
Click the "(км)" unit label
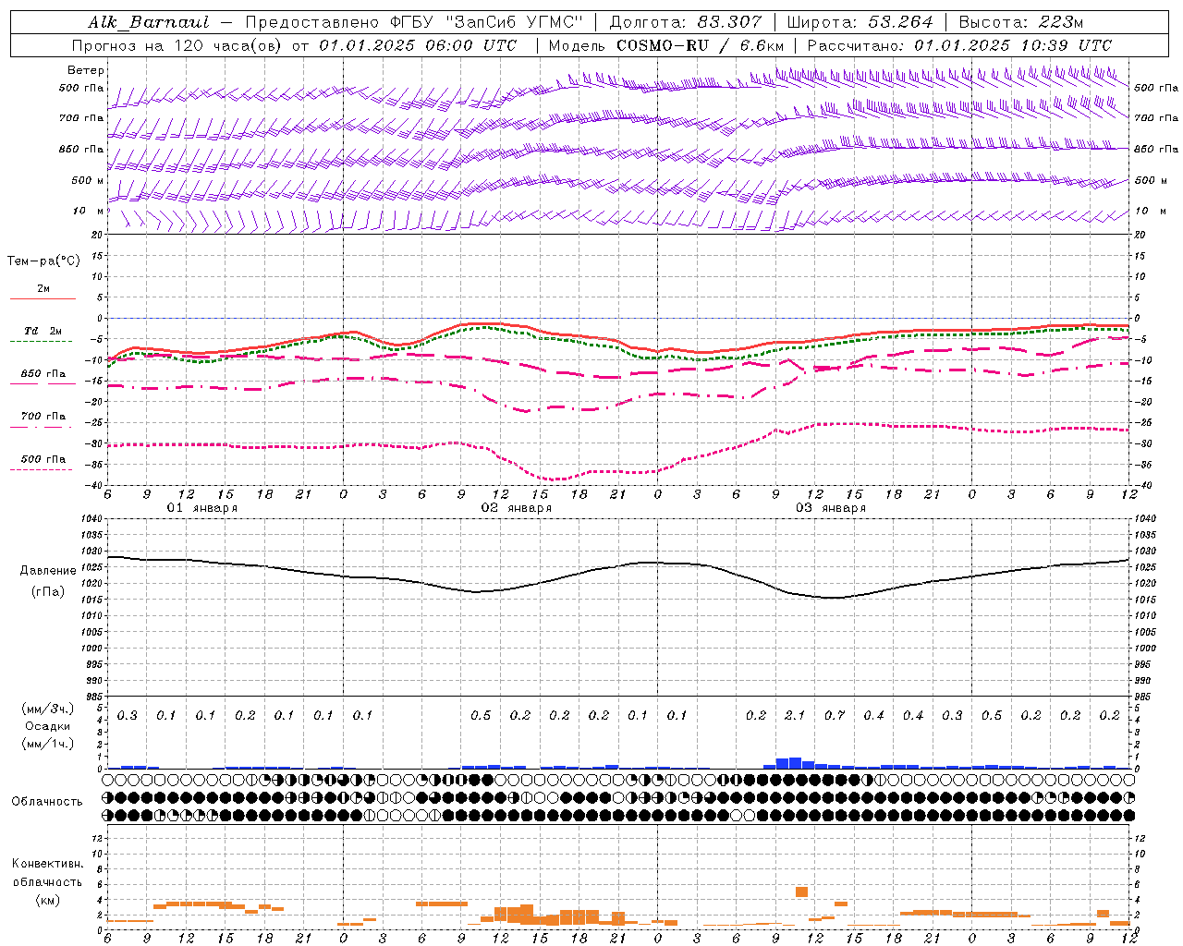[x=47, y=900]
